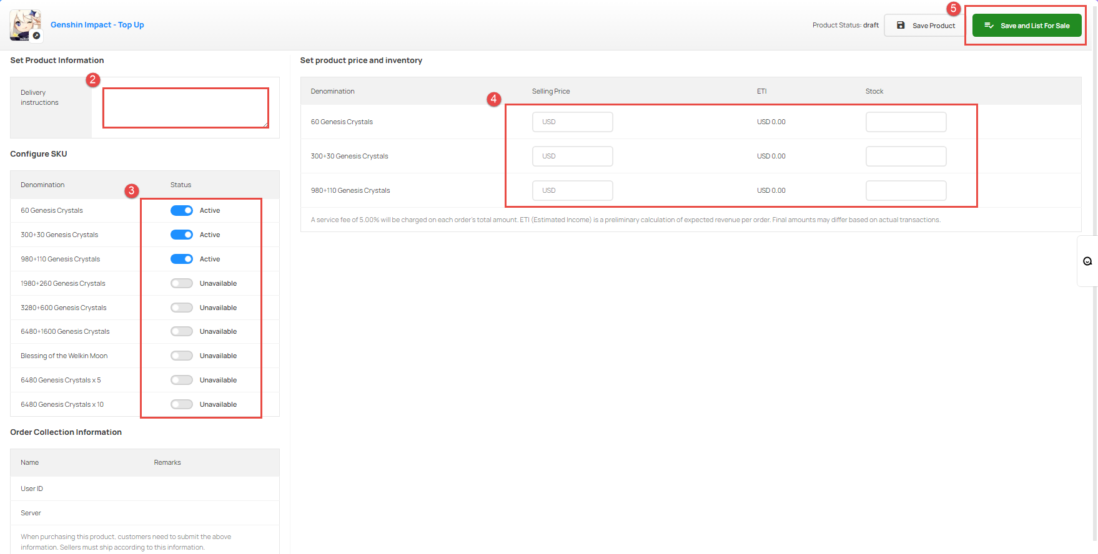Click the Product Status draft label
1098x554 pixels.
click(x=846, y=25)
